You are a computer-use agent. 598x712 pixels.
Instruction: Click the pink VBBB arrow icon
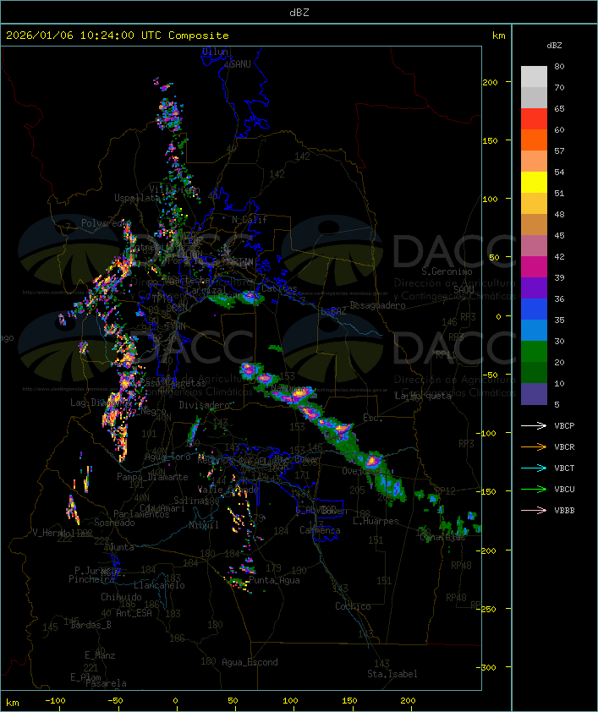[534, 510]
